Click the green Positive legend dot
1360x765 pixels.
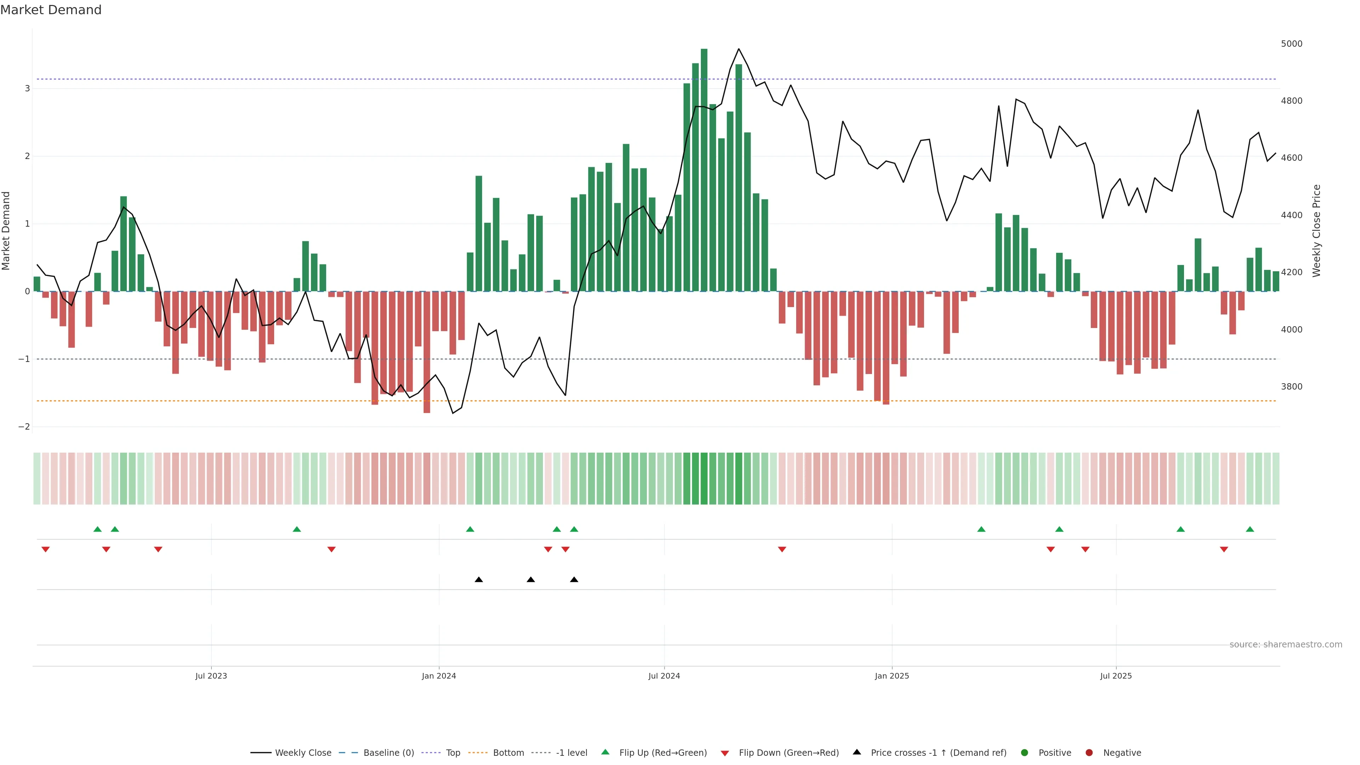click(x=1025, y=753)
